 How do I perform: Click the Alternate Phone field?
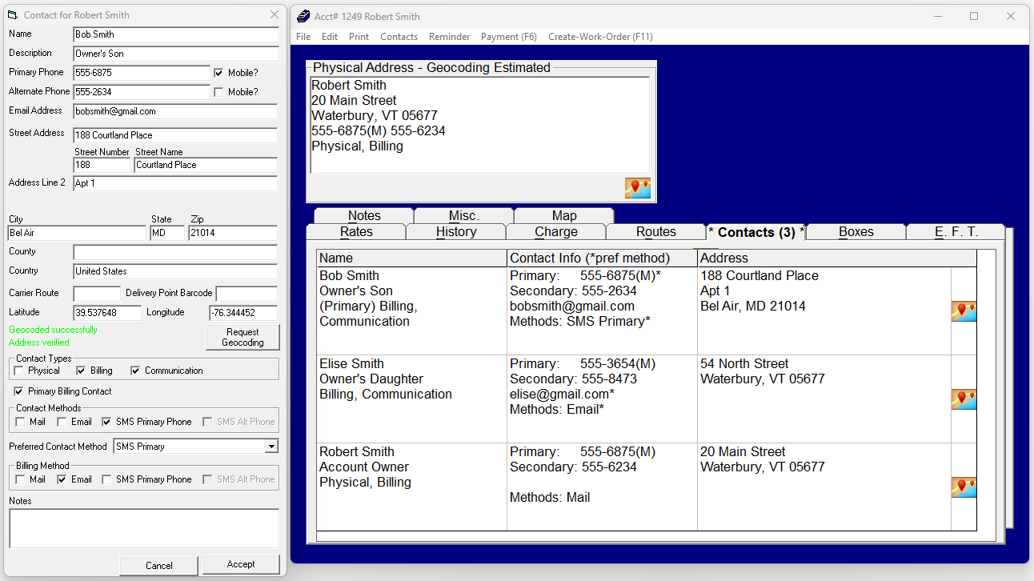tap(141, 92)
